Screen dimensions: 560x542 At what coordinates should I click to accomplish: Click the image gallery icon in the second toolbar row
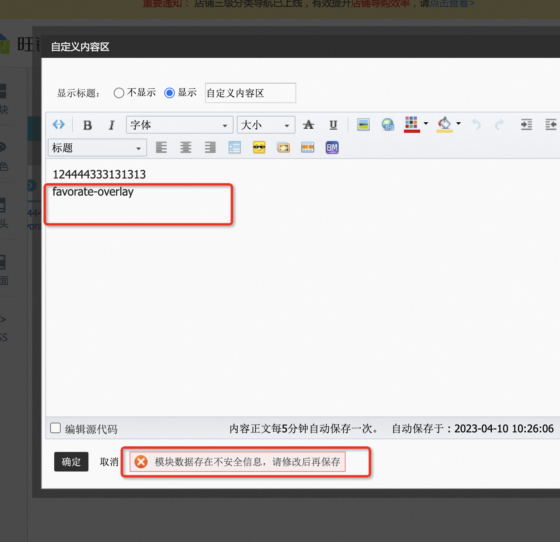coord(283,147)
